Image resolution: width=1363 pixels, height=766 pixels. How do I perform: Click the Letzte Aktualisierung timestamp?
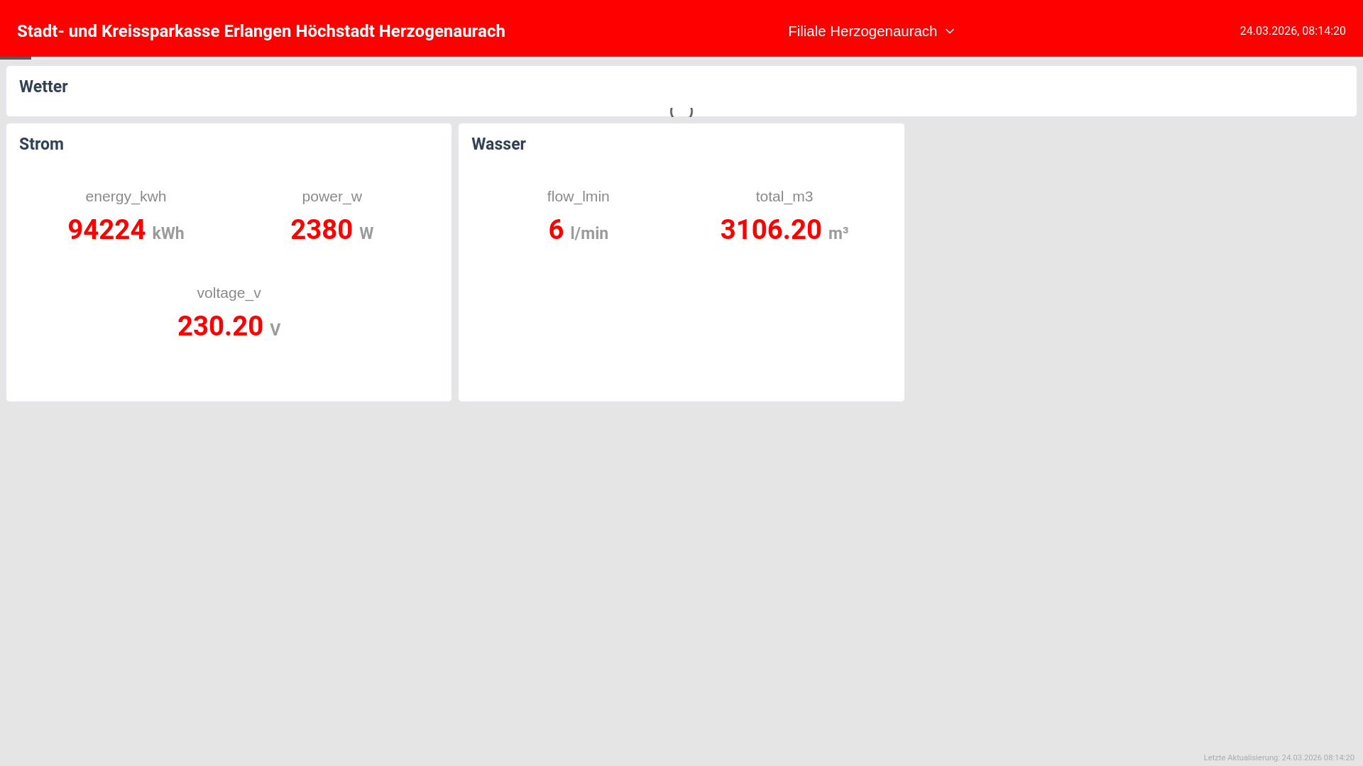tap(1279, 757)
